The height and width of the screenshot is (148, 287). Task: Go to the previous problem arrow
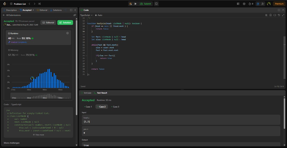(x=29, y=4)
